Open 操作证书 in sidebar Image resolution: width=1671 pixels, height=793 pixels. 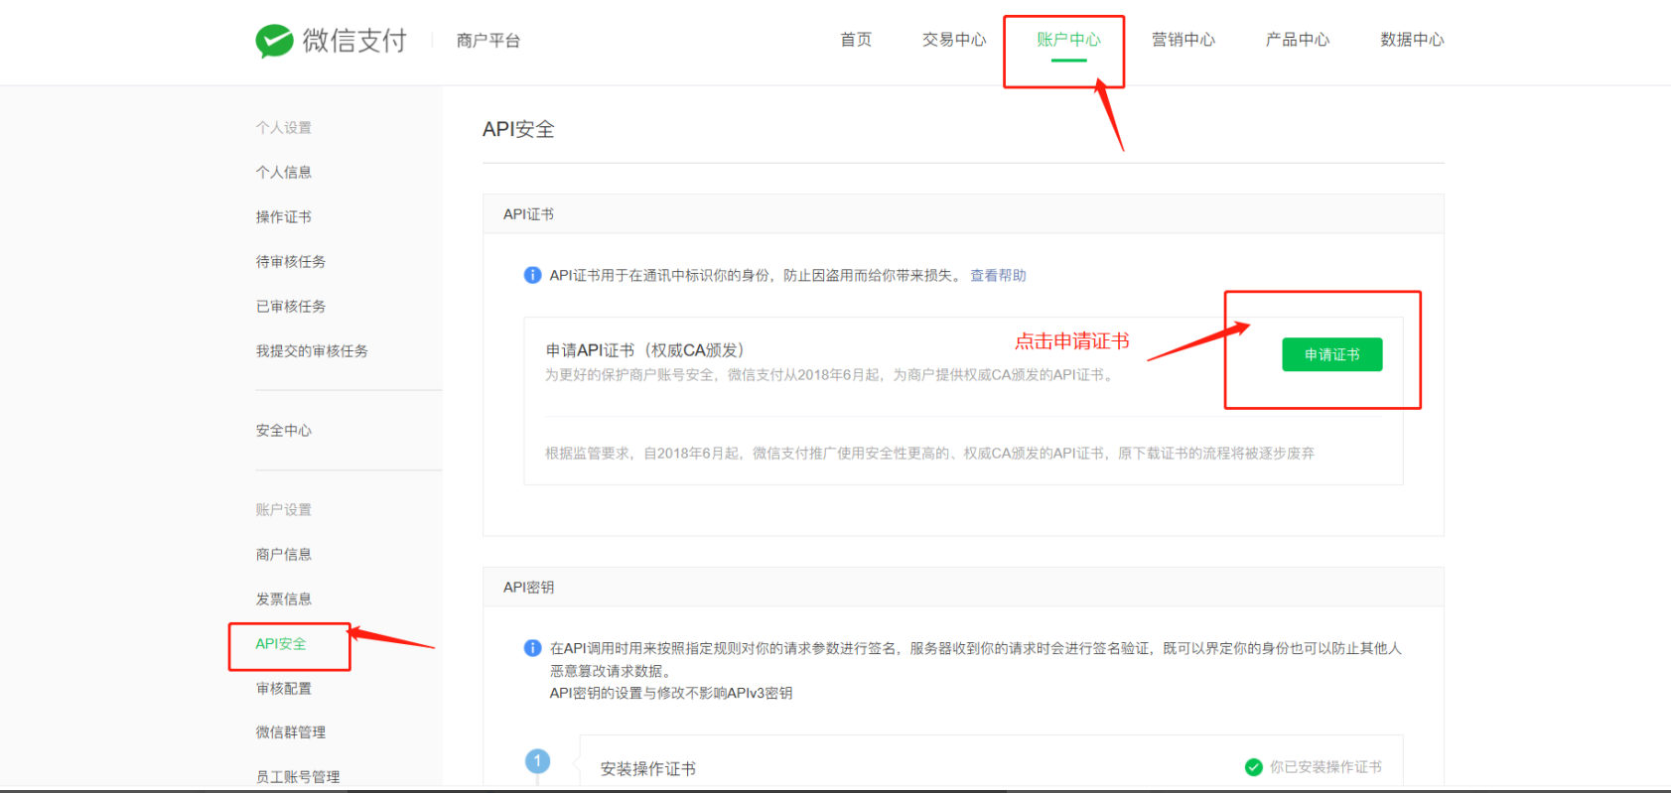tap(284, 216)
